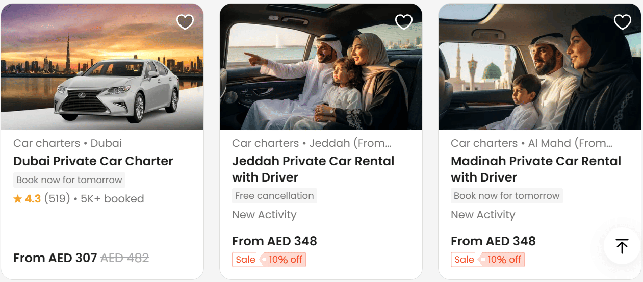Favorite the Dubai Private Car Charter heart
The image size is (643, 282).
click(185, 22)
